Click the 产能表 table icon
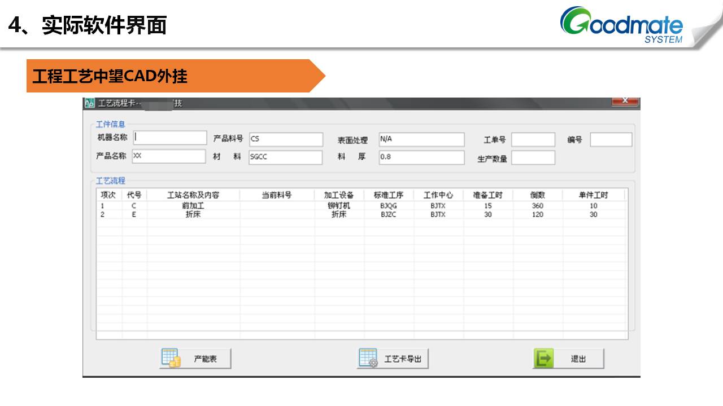Screen dimensions: 723x406 (171, 358)
